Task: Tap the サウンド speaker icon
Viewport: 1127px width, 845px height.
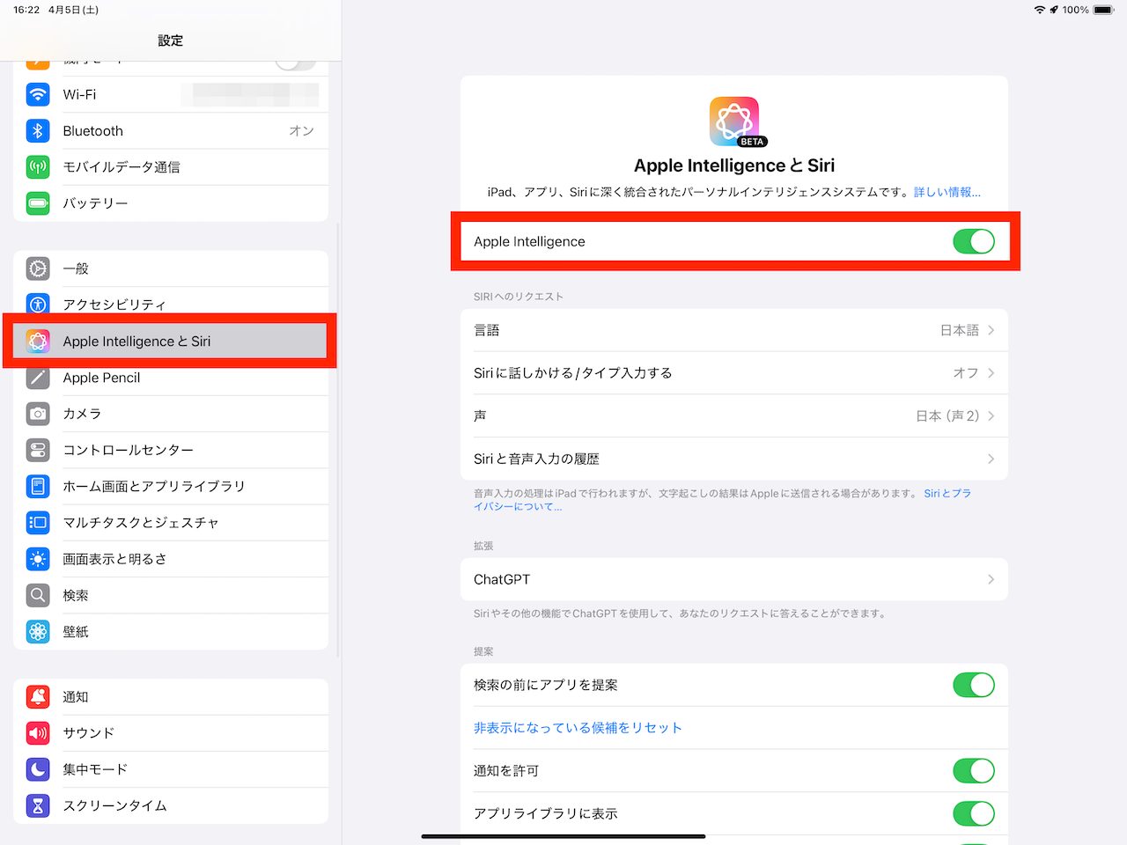Action: click(x=38, y=732)
